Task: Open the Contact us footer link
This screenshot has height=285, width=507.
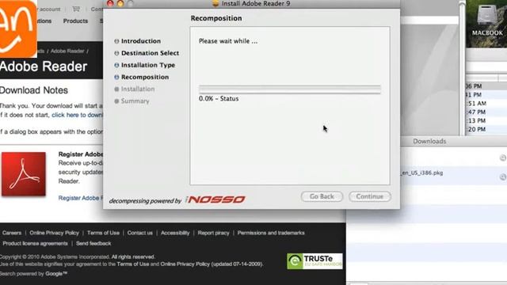Action: 139,233
